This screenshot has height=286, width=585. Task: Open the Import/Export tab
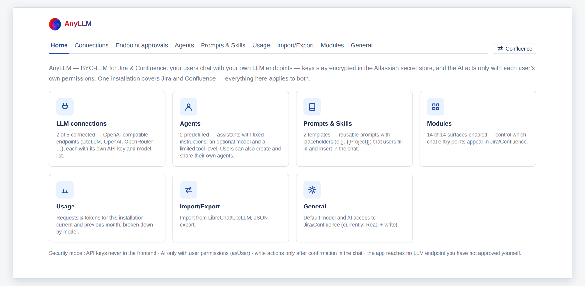[295, 45]
